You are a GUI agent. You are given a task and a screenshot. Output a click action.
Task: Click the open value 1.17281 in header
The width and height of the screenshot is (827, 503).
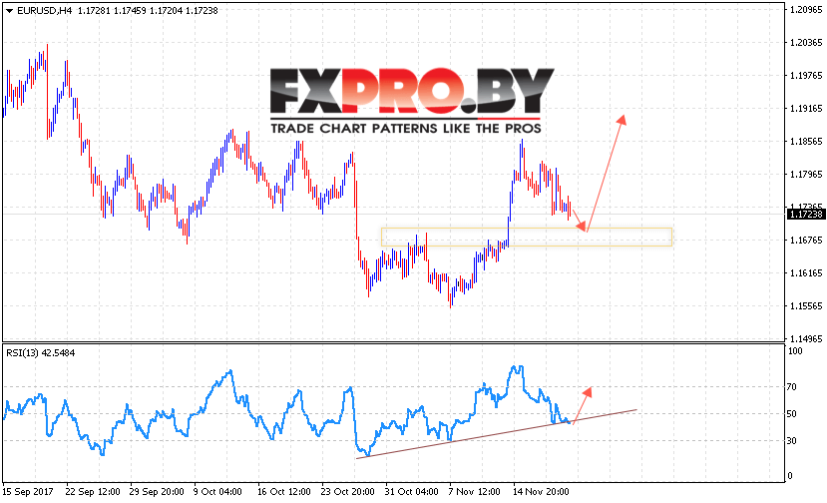pyautogui.click(x=94, y=11)
